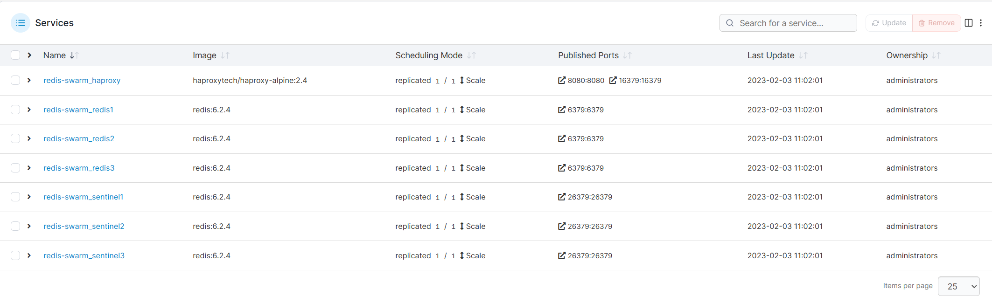Click Scale icon for redis-swarm_redis1
This screenshot has height=296, width=992.
462,110
